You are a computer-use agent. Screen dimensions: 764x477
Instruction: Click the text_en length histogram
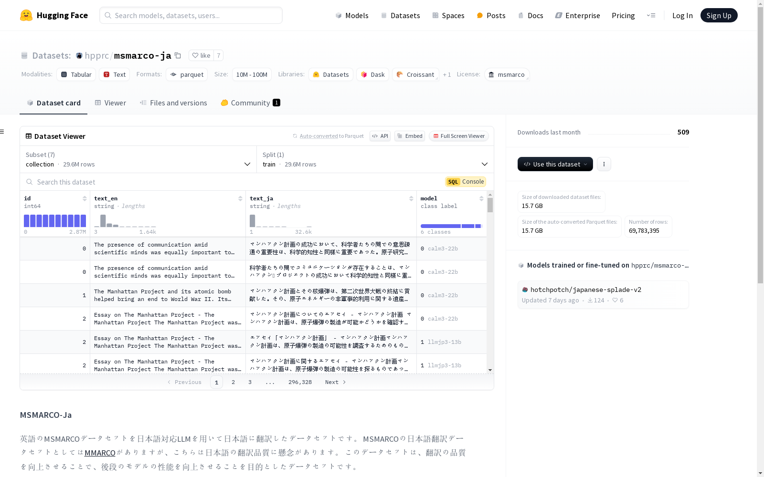coord(125,221)
